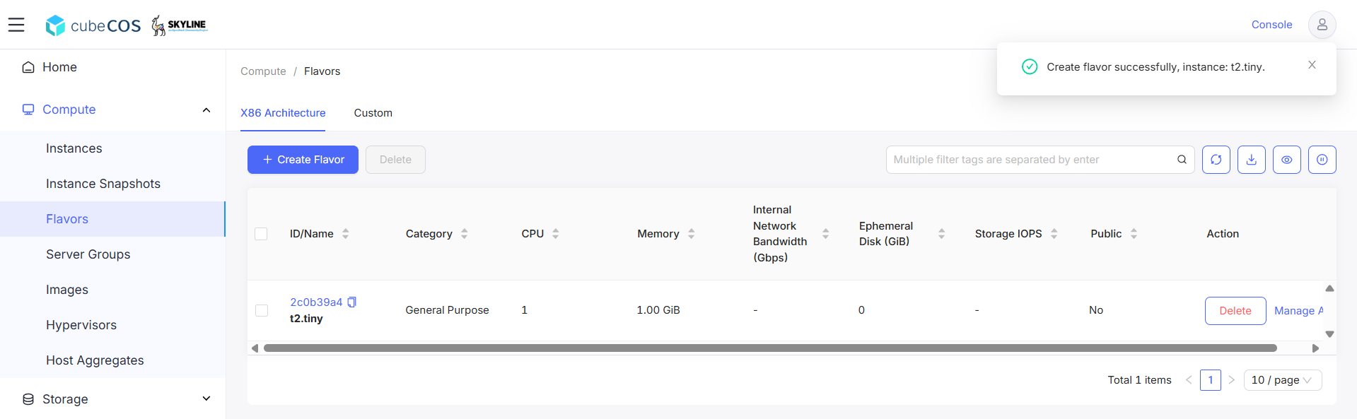Screen dimensions: 1357x419
Task: Go to Instance Snapshots in sidebar
Action: pyautogui.click(x=103, y=184)
